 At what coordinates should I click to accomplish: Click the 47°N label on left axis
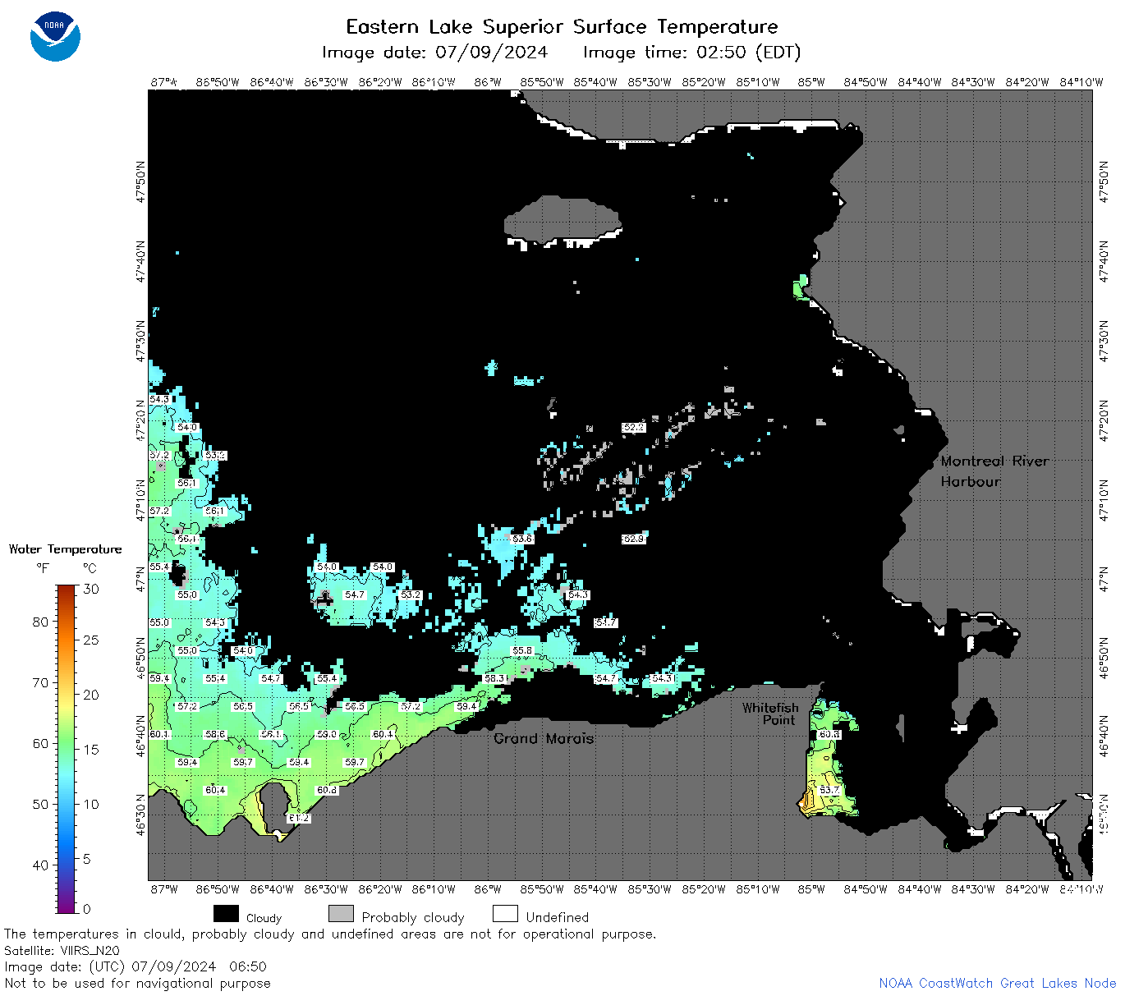141,580
